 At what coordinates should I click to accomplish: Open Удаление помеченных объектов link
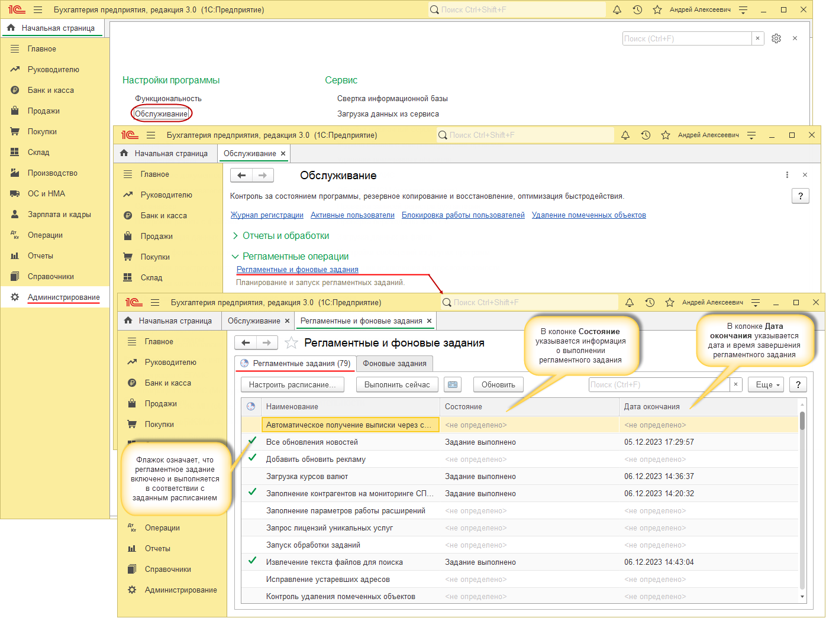point(589,215)
